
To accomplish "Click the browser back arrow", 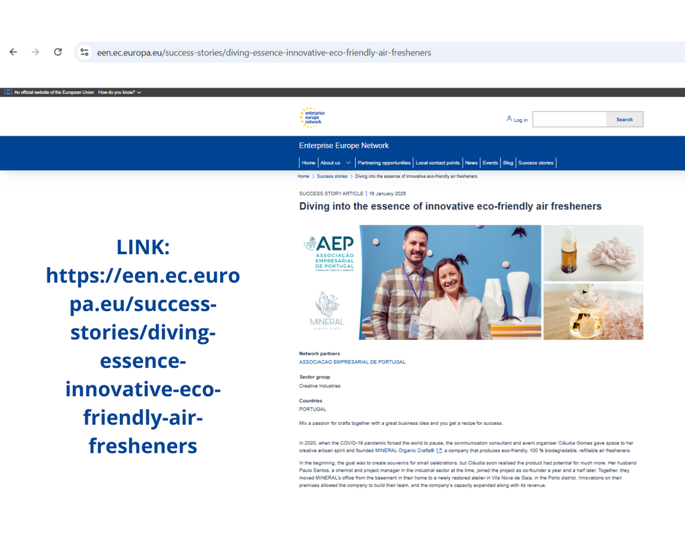I will coord(13,52).
